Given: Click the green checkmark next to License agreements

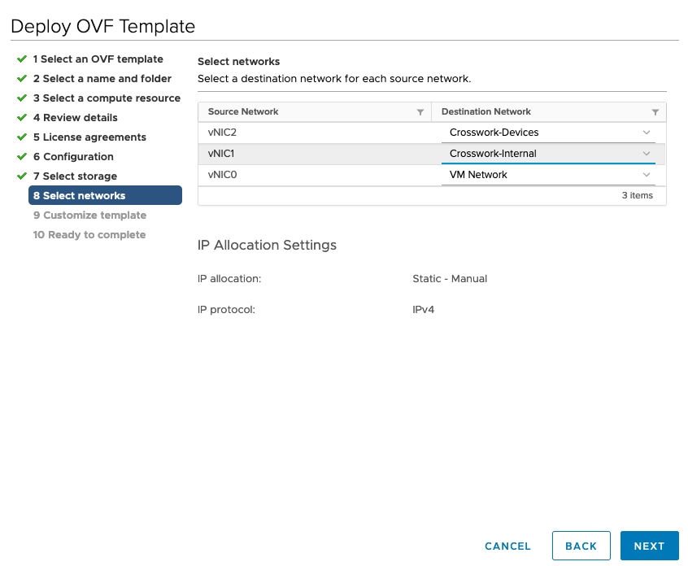Looking at the screenshot, I should click(x=22, y=137).
